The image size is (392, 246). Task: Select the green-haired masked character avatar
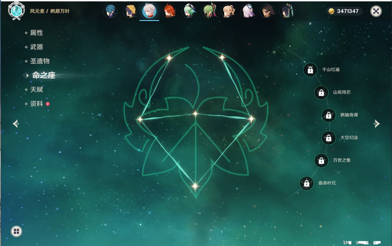click(209, 11)
